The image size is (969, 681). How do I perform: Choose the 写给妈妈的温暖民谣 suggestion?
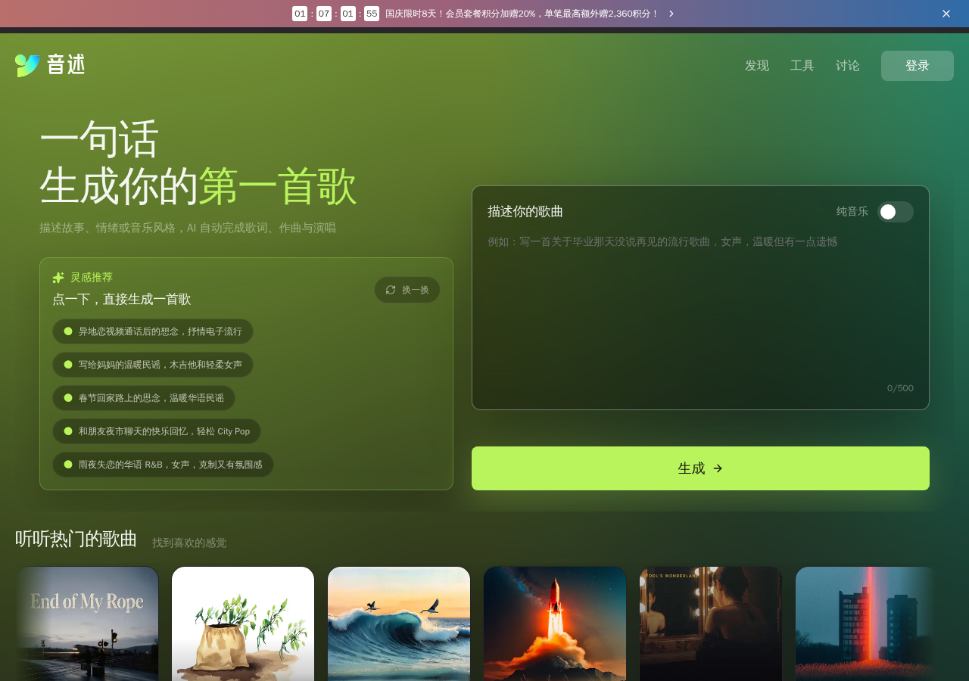[153, 365]
